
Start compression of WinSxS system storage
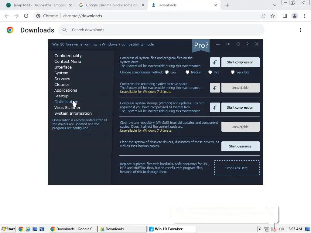241,107
